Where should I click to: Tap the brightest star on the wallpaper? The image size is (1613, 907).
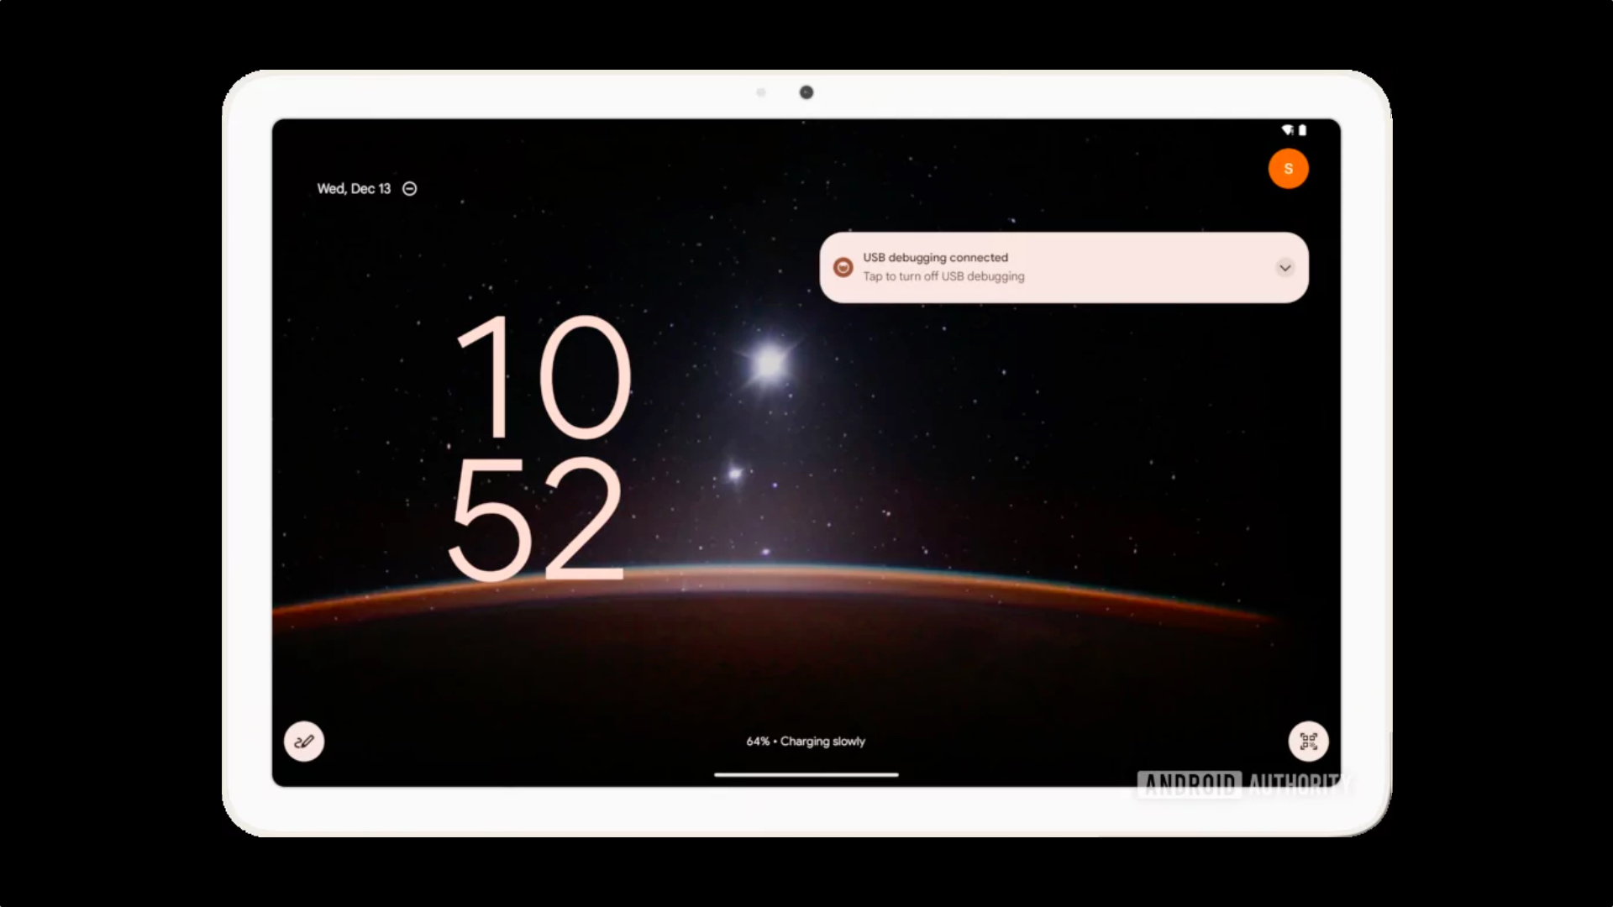point(769,364)
